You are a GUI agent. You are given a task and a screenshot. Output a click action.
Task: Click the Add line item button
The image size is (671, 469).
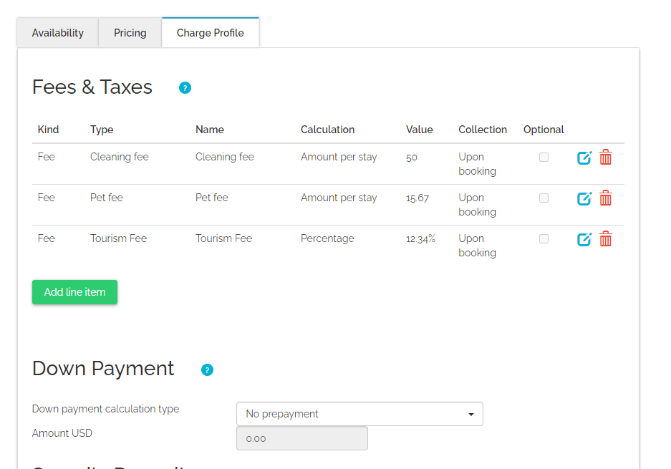coord(74,292)
